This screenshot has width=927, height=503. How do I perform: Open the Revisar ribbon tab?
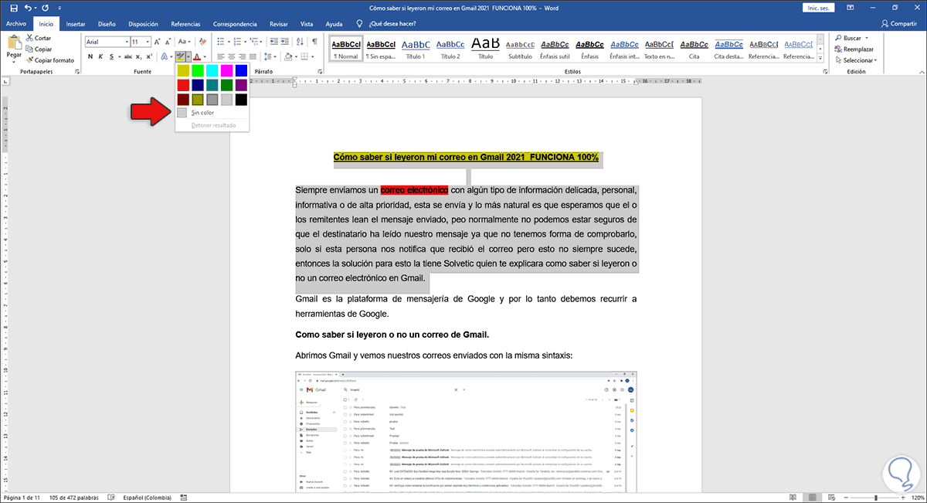[278, 23]
